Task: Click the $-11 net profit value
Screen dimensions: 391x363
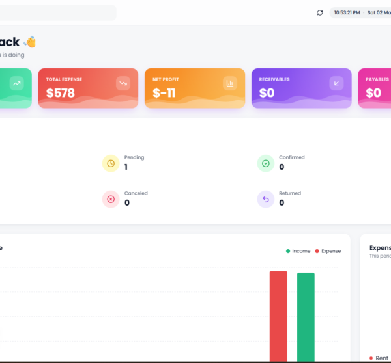Action: click(x=164, y=93)
